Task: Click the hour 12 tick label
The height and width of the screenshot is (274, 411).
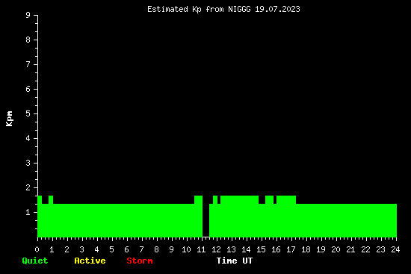Action: click(x=216, y=249)
